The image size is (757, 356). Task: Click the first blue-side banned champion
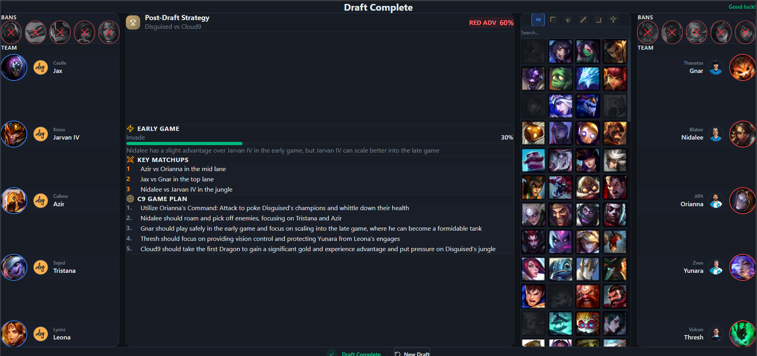[x=11, y=32]
